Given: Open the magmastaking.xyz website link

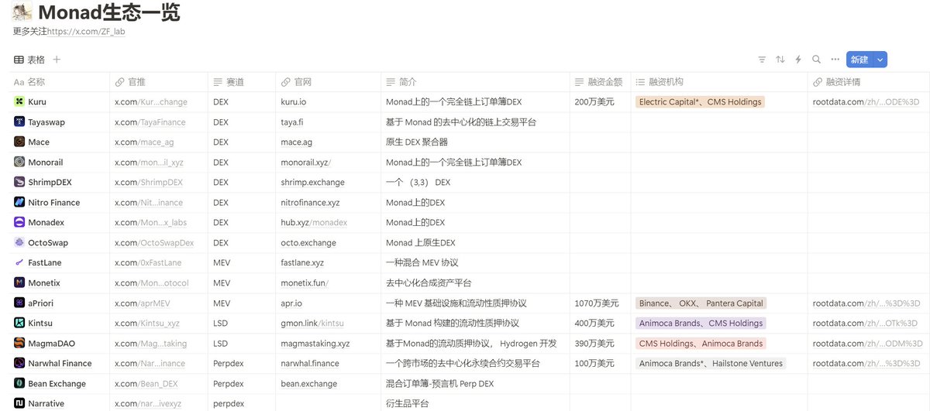Looking at the screenshot, I should click(315, 343).
